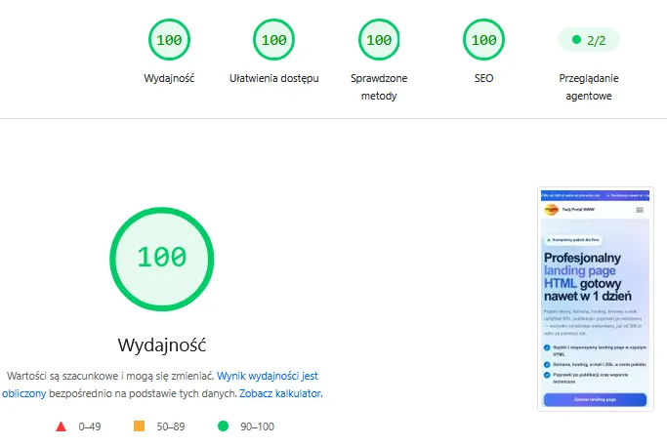Click the 'SEO' label
The image size is (667, 446).
pos(483,78)
